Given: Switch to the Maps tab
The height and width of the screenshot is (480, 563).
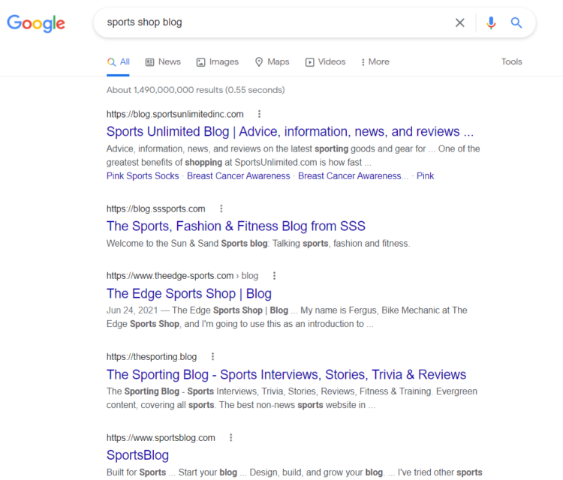Looking at the screenshot, I should click(272, 62).
